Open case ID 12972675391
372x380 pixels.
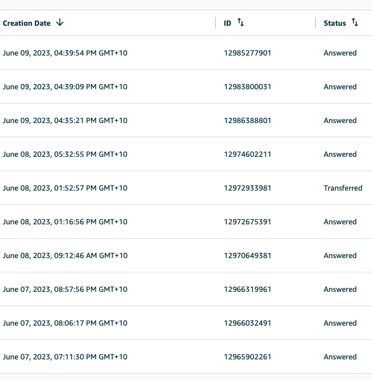click(247, 221)
